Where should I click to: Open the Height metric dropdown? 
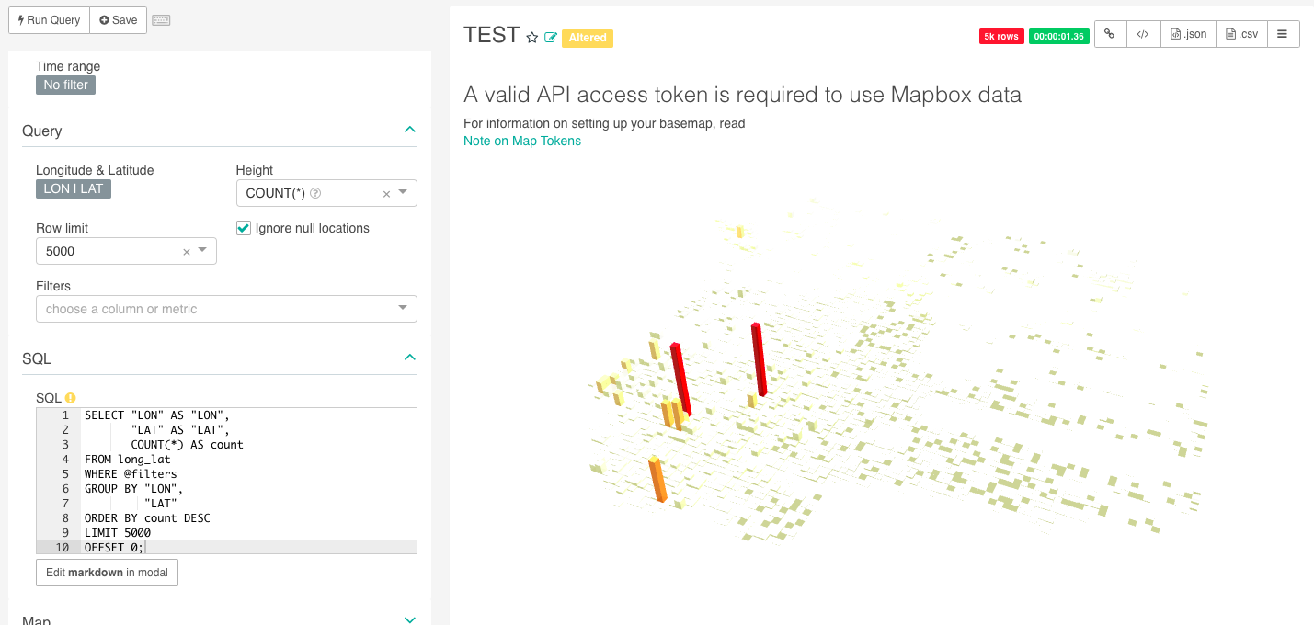(405, 193)
